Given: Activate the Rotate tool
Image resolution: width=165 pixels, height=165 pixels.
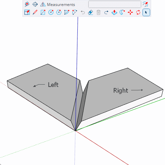Looking at the screenshot, I should pyautogui.click(x=138, y=12).
